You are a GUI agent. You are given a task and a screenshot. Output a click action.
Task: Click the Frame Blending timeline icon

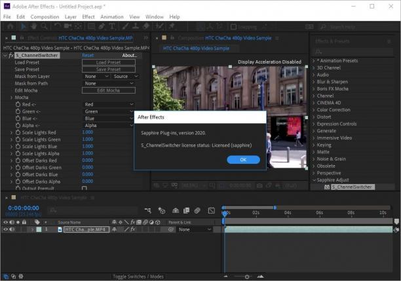click(186, 210)
